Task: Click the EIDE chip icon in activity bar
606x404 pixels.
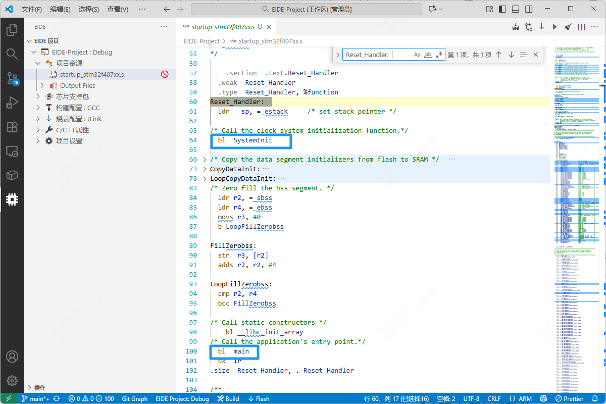Action: [12, 199]
